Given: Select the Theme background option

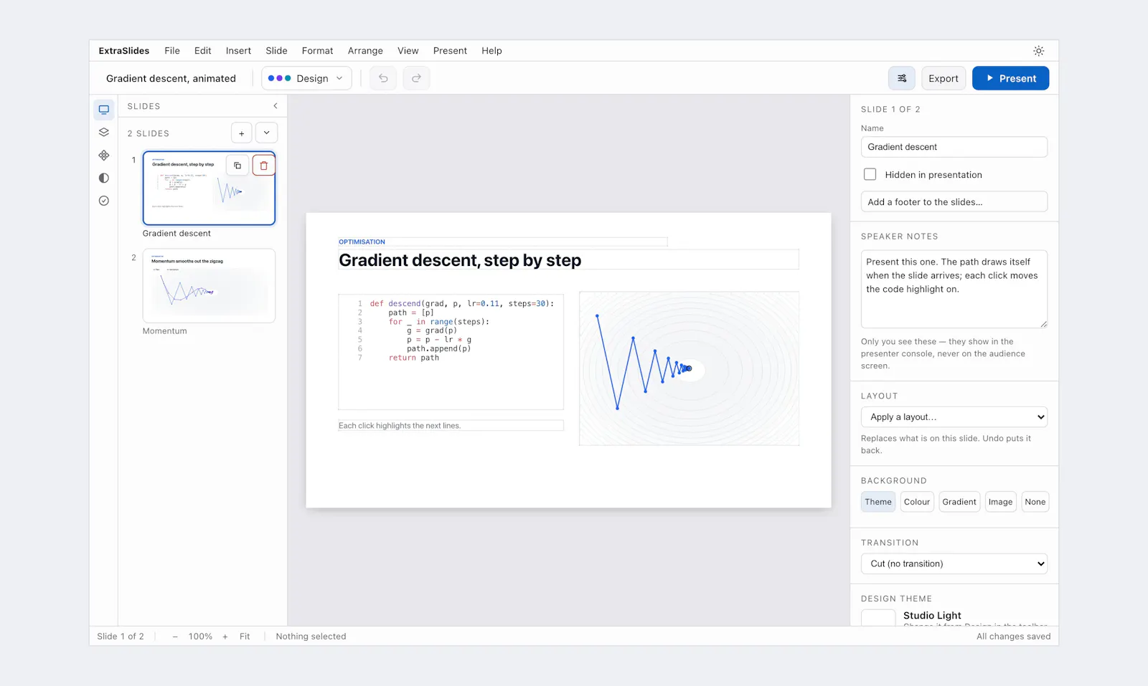Looking at the screenshot, I should click(878, 502).
